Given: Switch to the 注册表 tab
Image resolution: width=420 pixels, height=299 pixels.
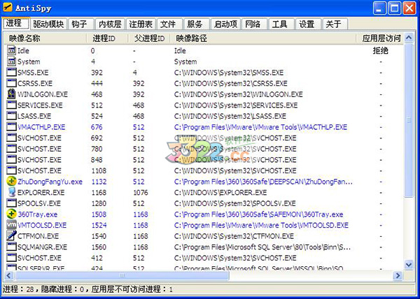Looking at the screenshot, I should [141, 24].
